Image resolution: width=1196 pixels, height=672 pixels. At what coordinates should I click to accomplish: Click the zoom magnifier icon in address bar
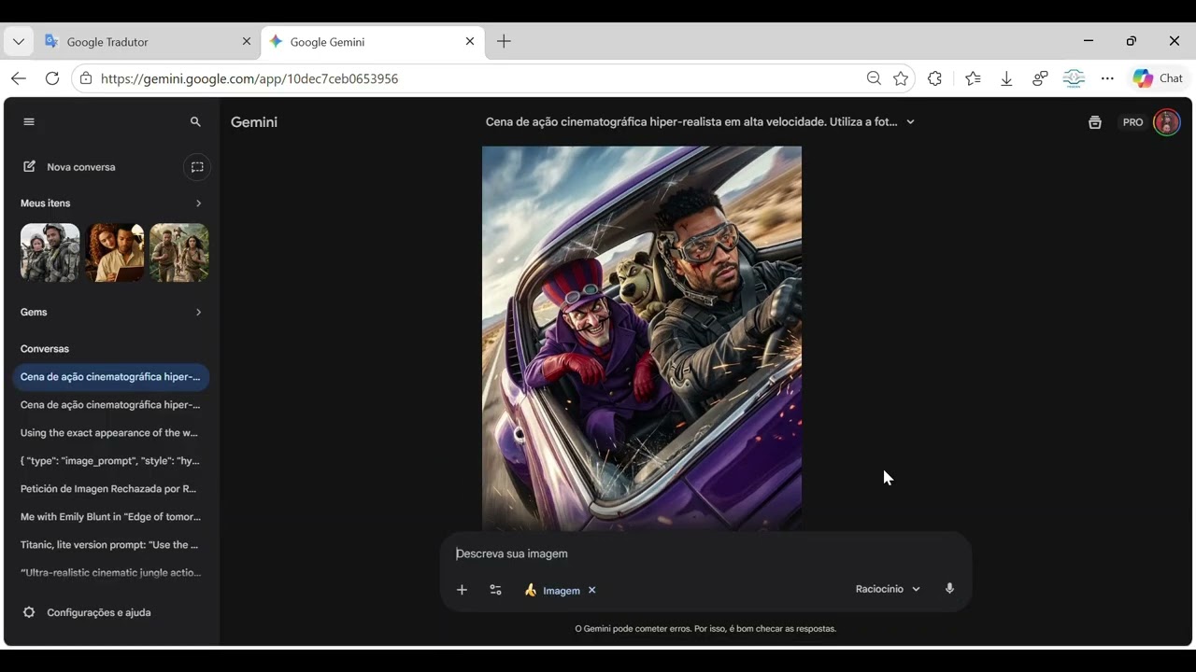[874, 79]
